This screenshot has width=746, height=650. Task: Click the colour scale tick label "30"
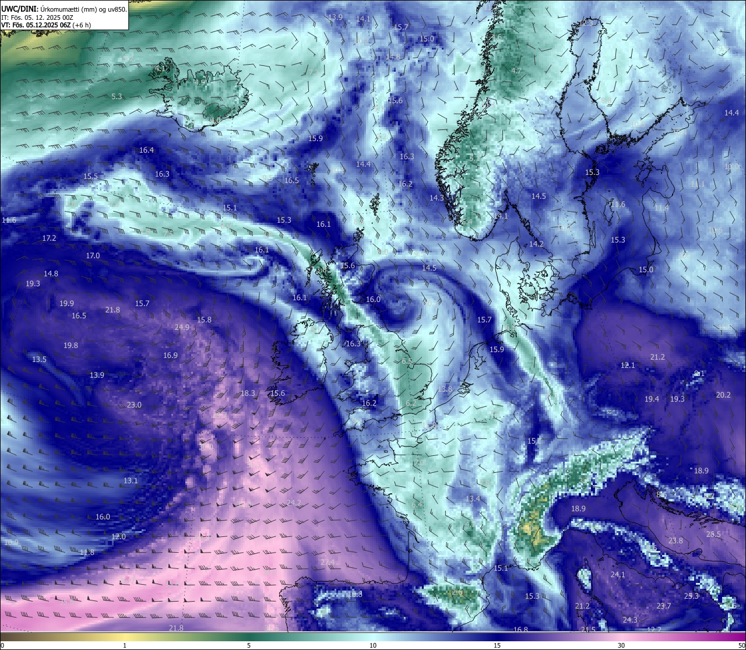tap(621, 645)
